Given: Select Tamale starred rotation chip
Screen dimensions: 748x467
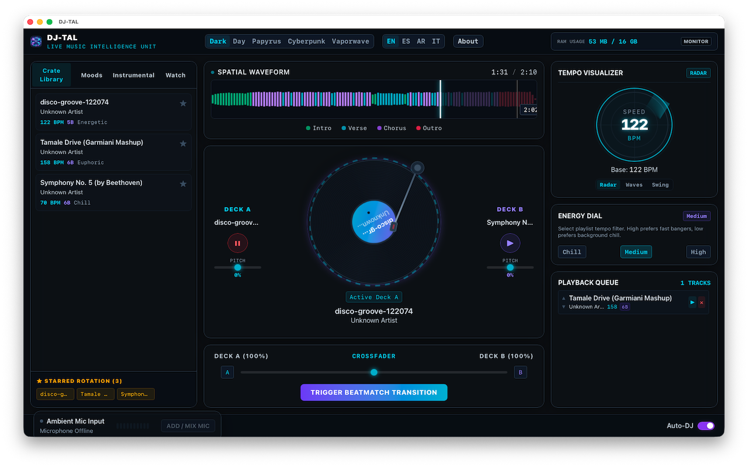Looking at the screenshot, I should (95, 394).
